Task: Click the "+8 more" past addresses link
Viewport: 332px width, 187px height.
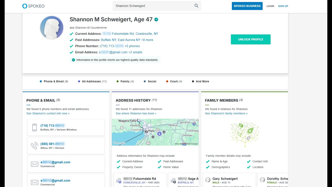Action: click(x=147, y=40)
